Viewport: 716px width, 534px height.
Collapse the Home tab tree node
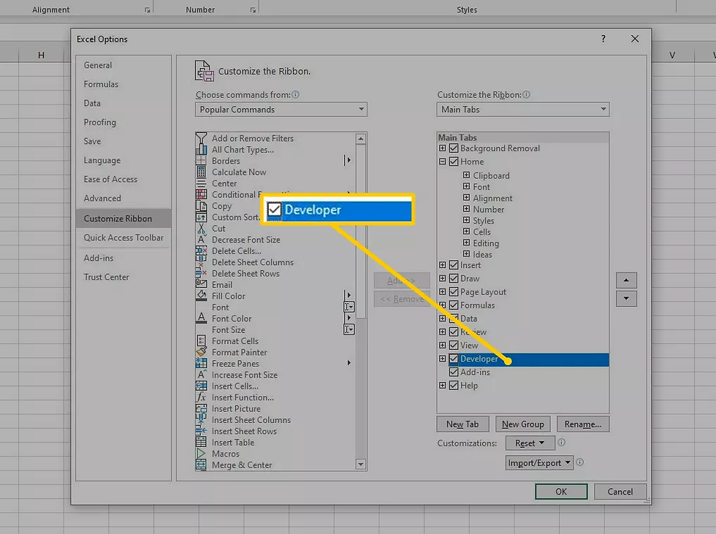point(442,161)
